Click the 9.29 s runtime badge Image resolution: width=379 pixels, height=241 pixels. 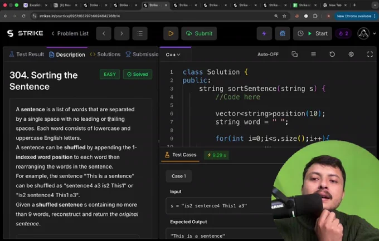point(216,155)
